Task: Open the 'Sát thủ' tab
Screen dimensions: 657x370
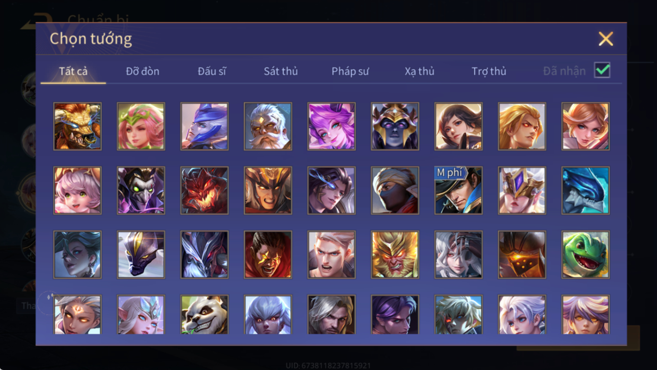Action: coord(281,71)
